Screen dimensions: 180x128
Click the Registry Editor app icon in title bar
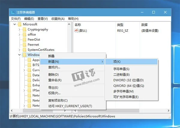[13, 12]
